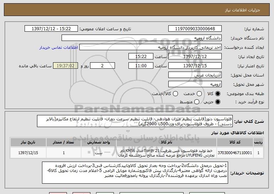Click the تعداد / مقدار column header
This screenshot has height=194, width=274.
(64, 142)
